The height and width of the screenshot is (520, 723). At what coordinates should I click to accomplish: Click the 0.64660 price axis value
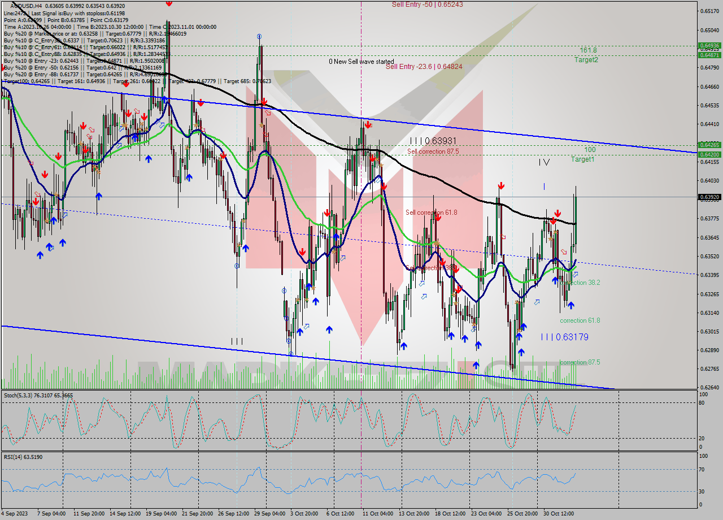709,86
